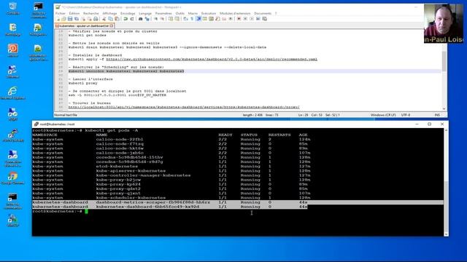This screenshot has height=262, width=467.
Task: Click the Redo arrow icon
Action: click(131, 19)
